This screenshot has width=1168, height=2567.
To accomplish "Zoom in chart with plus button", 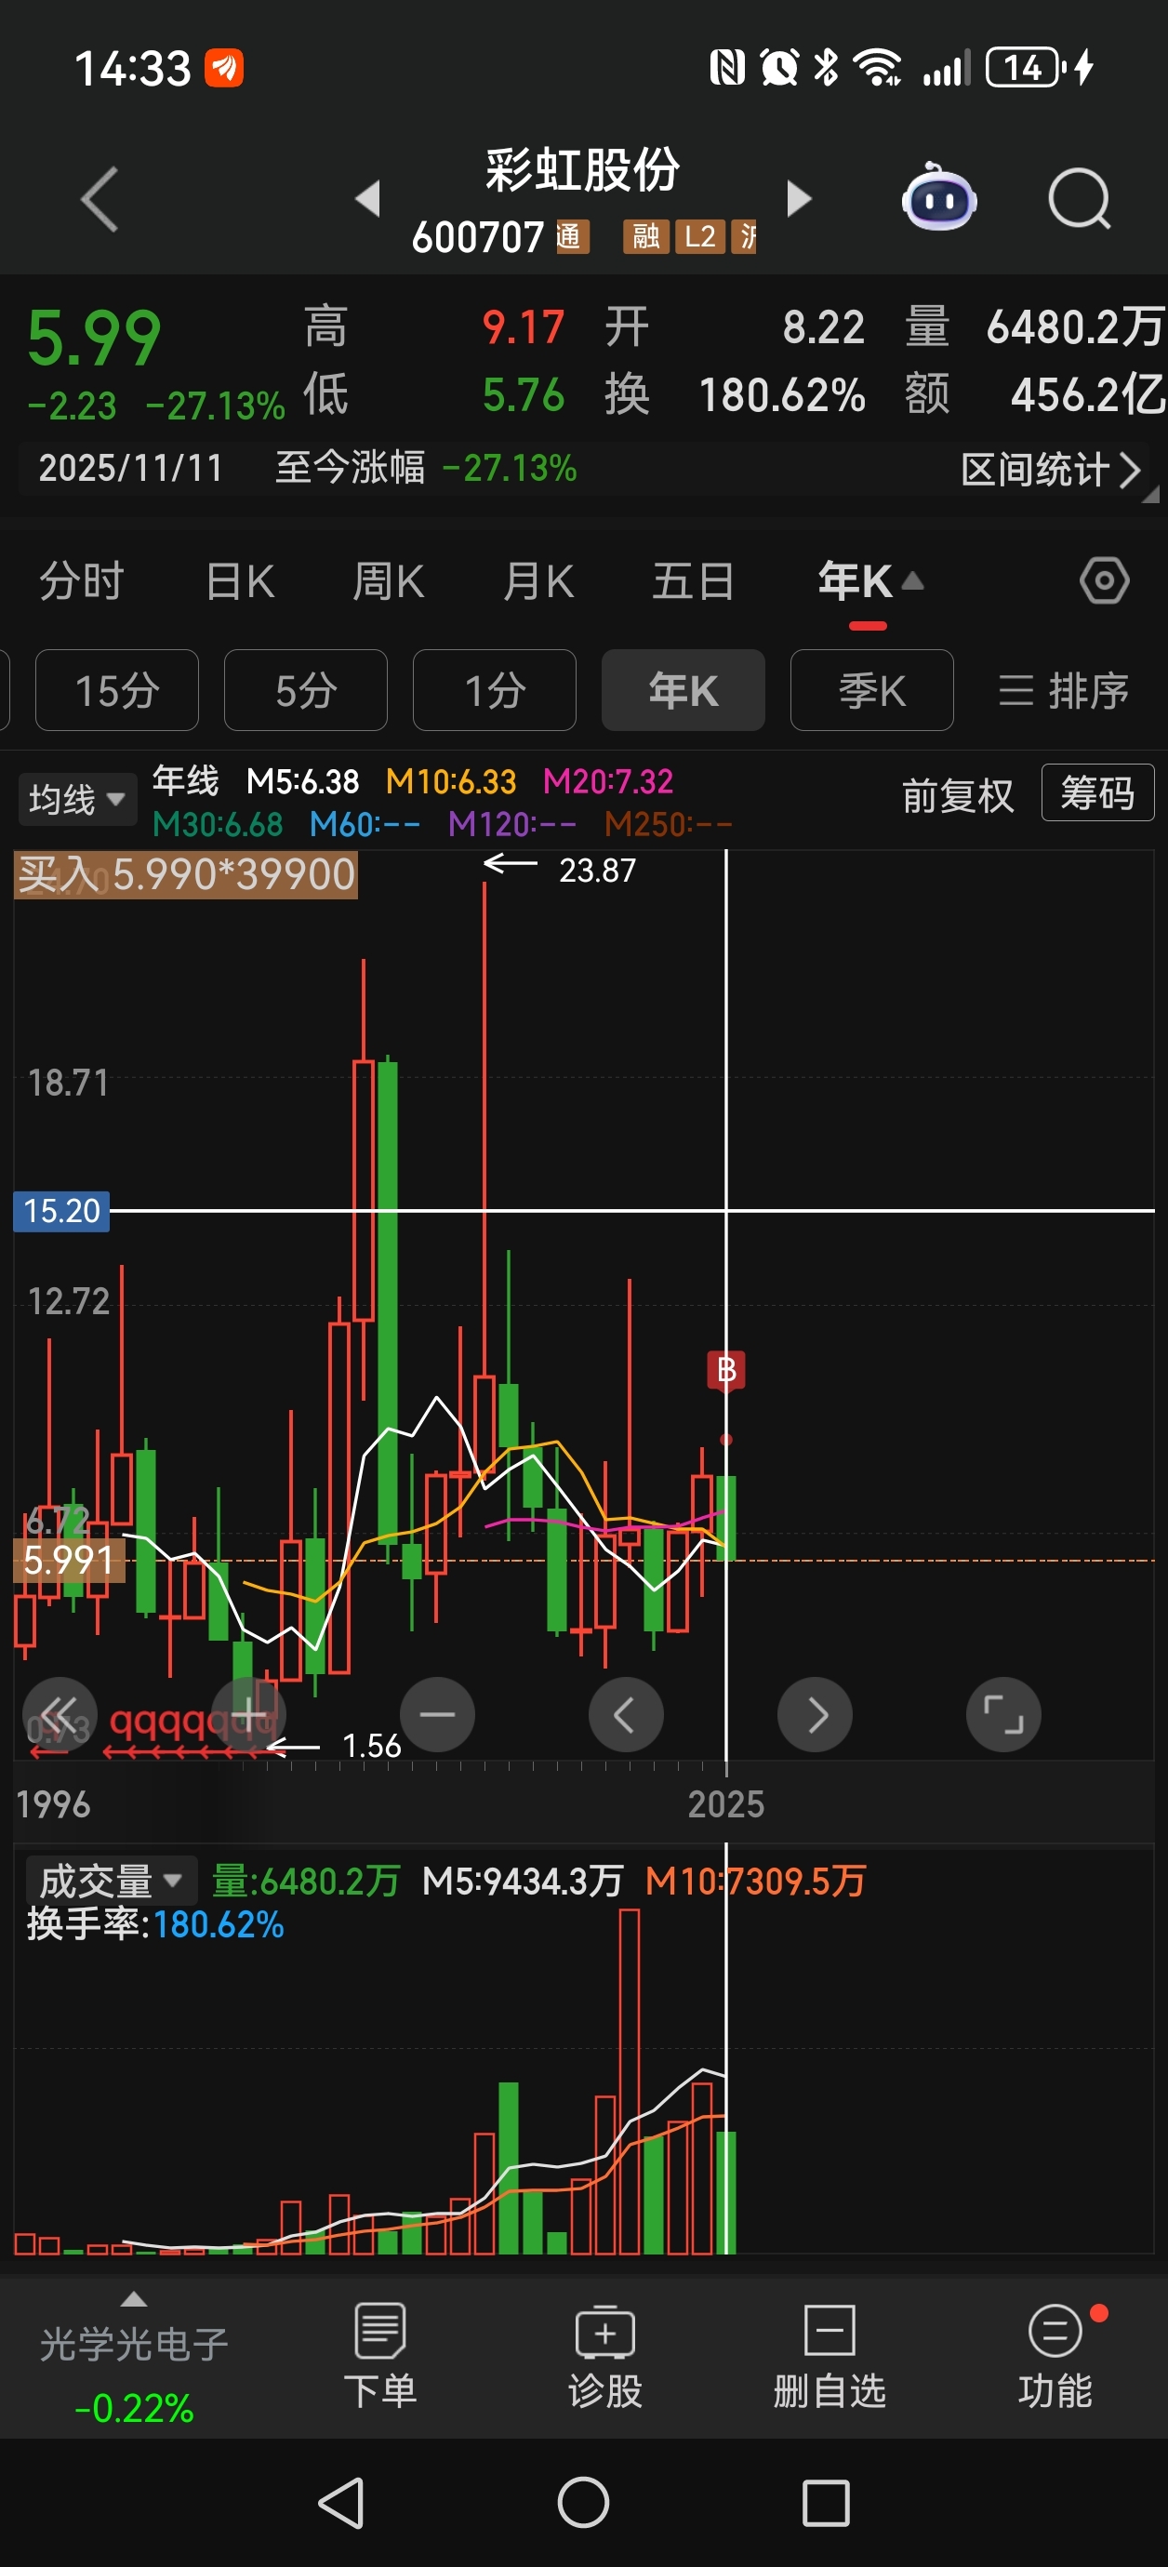I will click(x=249, y=1715).
